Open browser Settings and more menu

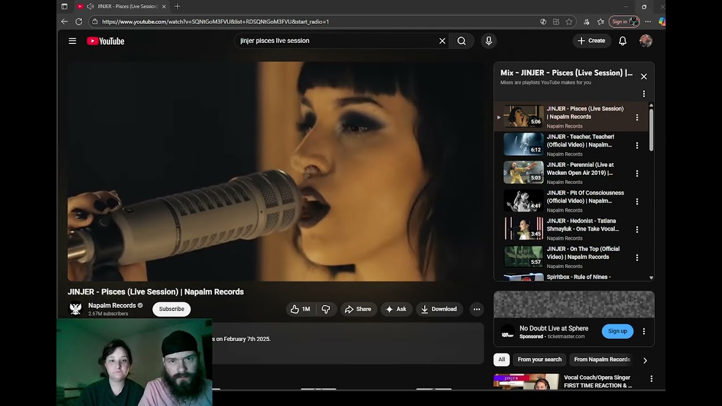point(648,21)
